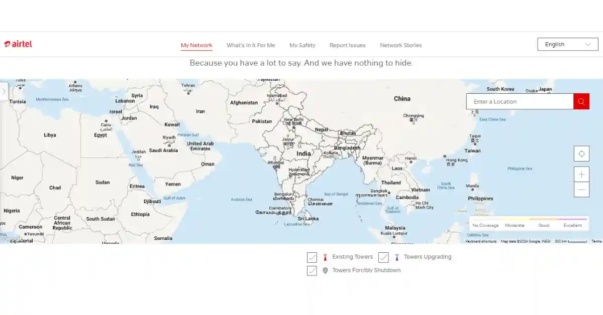
Task: Click the South Korea map label
Action: pos(500,89)
